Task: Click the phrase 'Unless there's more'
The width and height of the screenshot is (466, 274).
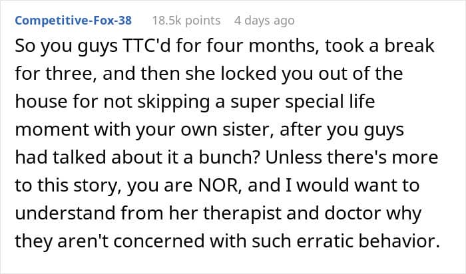Action: pos(352,157)
